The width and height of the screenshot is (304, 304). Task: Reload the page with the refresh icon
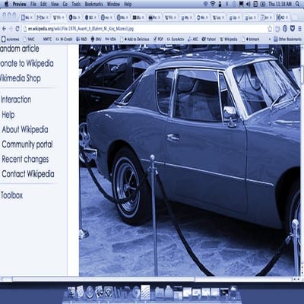tap(17, 29)
